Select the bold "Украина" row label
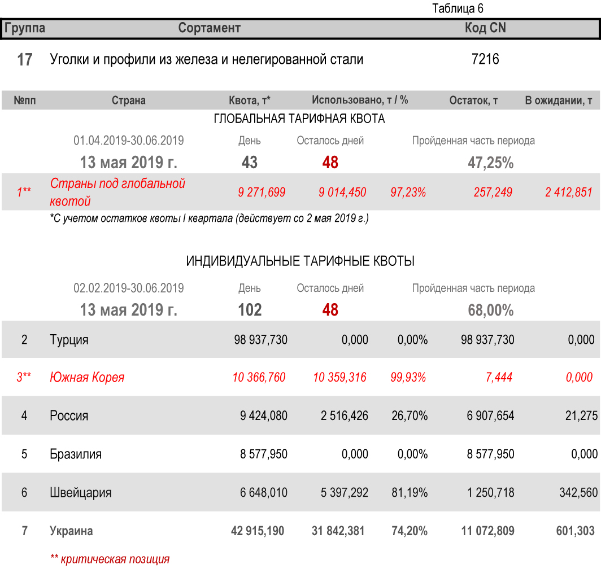The image size is (601, 569). tap(71, 531)
